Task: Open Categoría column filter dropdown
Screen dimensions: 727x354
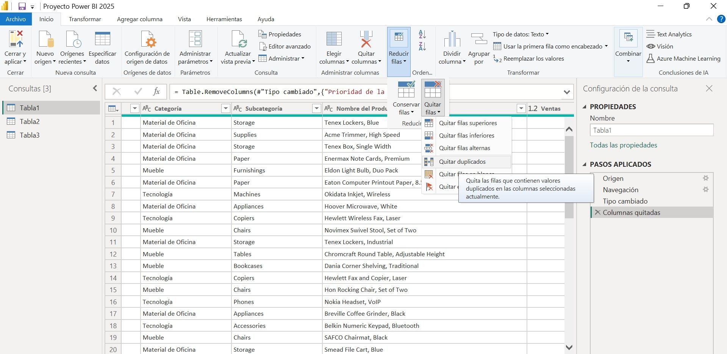Action: [x=225, y=108]
